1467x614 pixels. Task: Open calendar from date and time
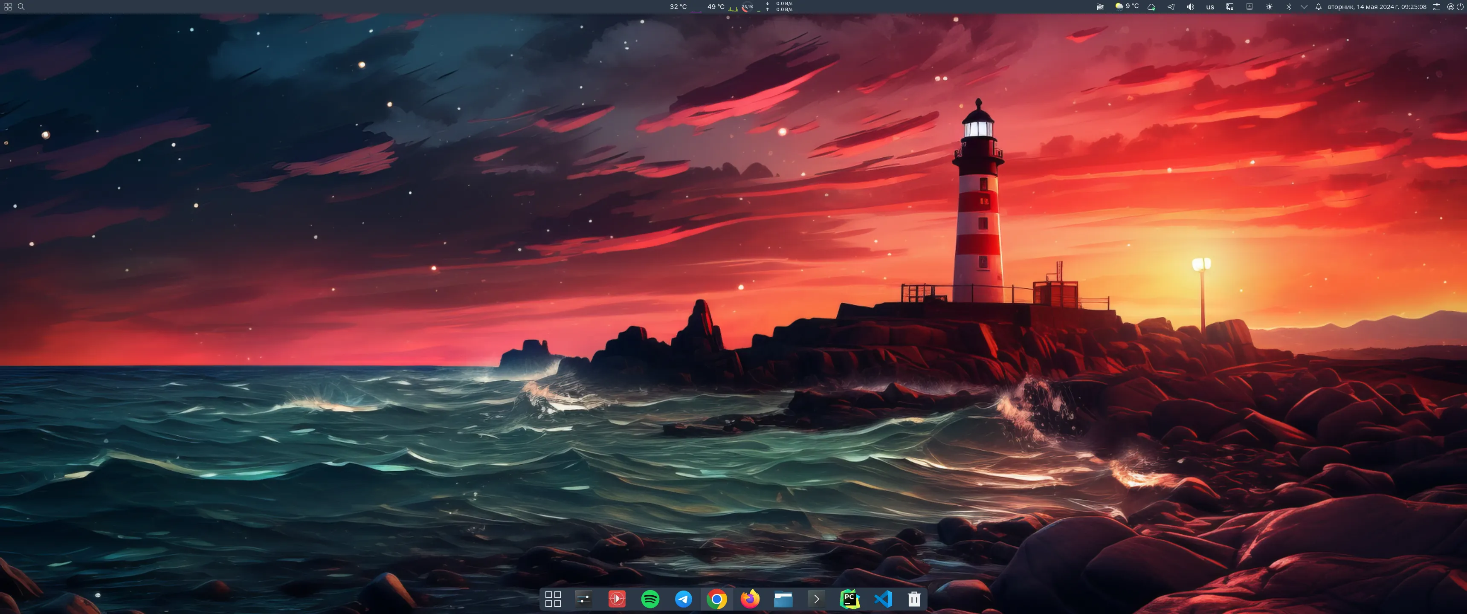coord(1377,7)
